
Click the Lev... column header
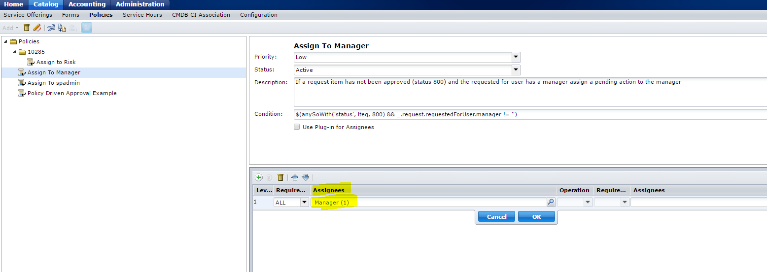point(264,190)
